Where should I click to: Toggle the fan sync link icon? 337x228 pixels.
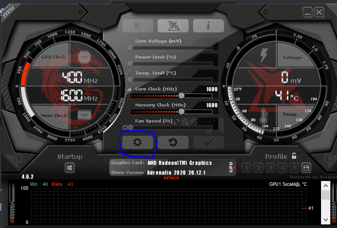(x=176, y=122)
